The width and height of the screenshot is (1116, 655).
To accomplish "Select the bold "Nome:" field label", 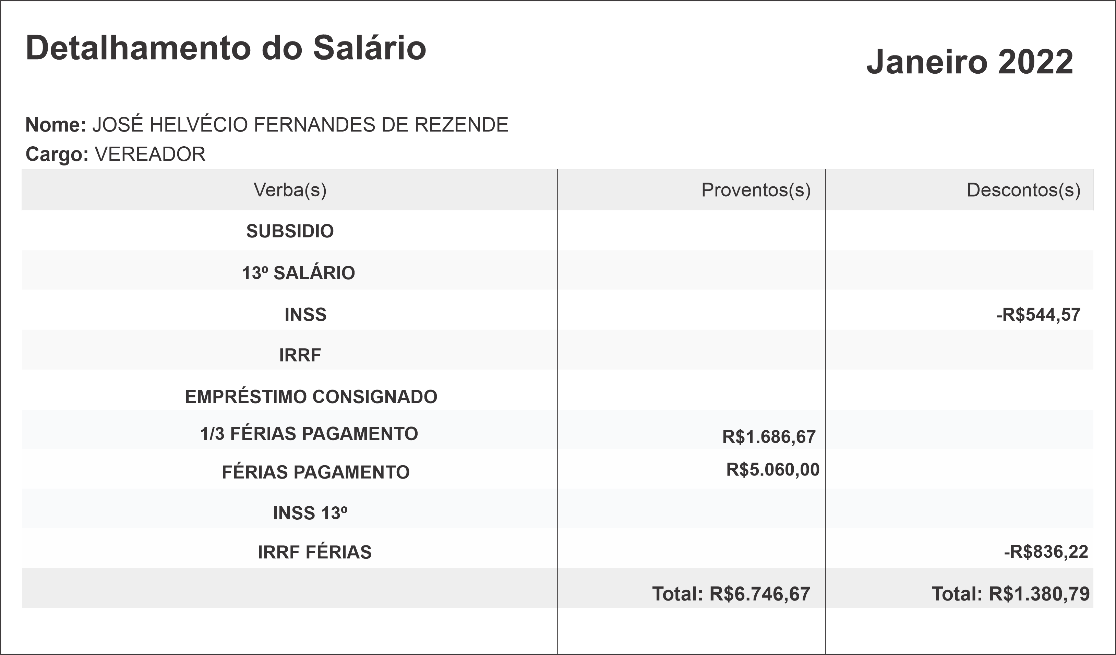I will click(55, 125).
